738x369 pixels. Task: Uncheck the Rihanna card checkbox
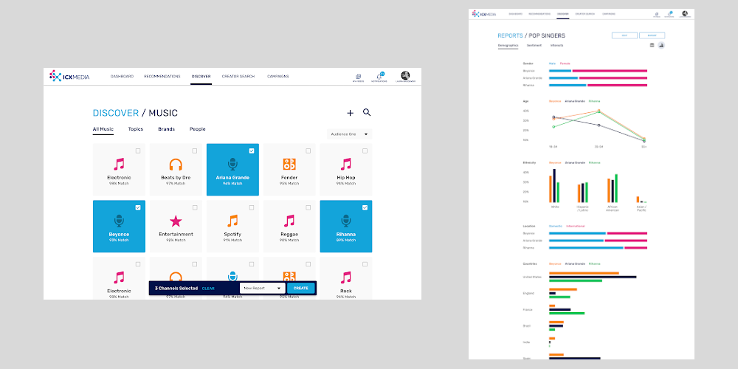point(365,207)
